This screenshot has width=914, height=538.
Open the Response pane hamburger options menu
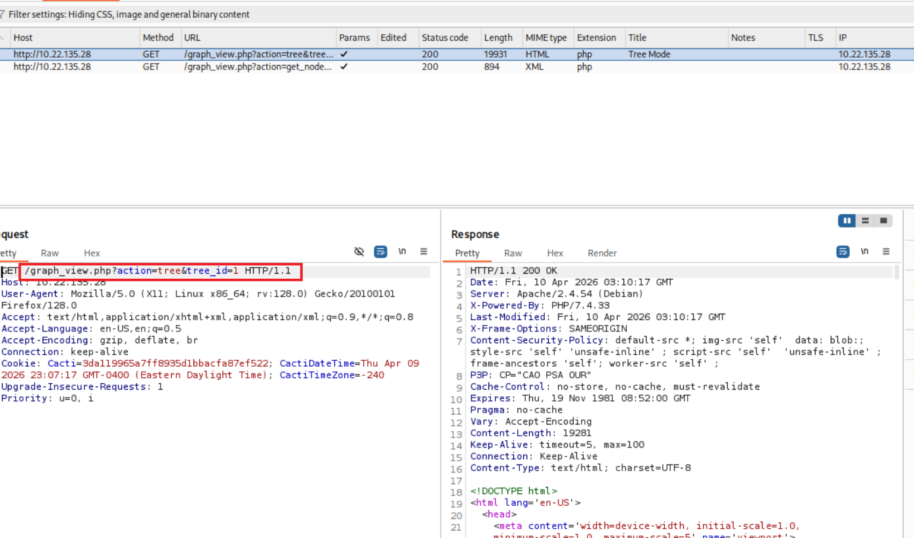point(886,252)
